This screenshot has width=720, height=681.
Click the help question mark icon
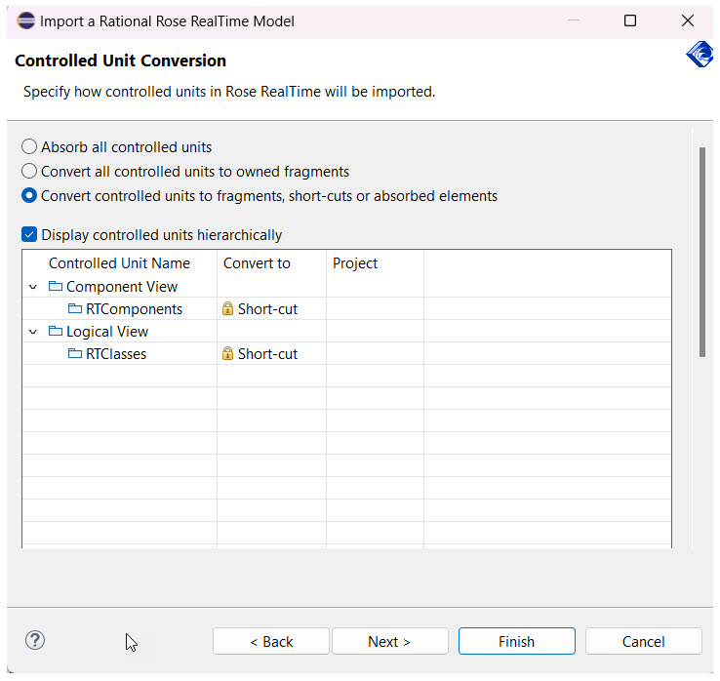click(35, 641)
